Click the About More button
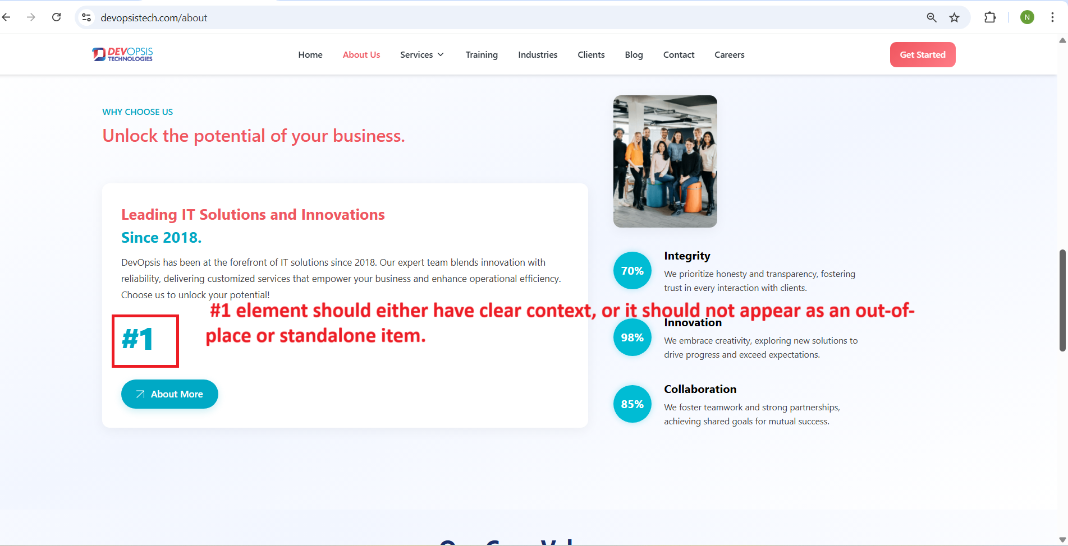The height and width of the screenshot is (546, 1068). coord(169,394)
